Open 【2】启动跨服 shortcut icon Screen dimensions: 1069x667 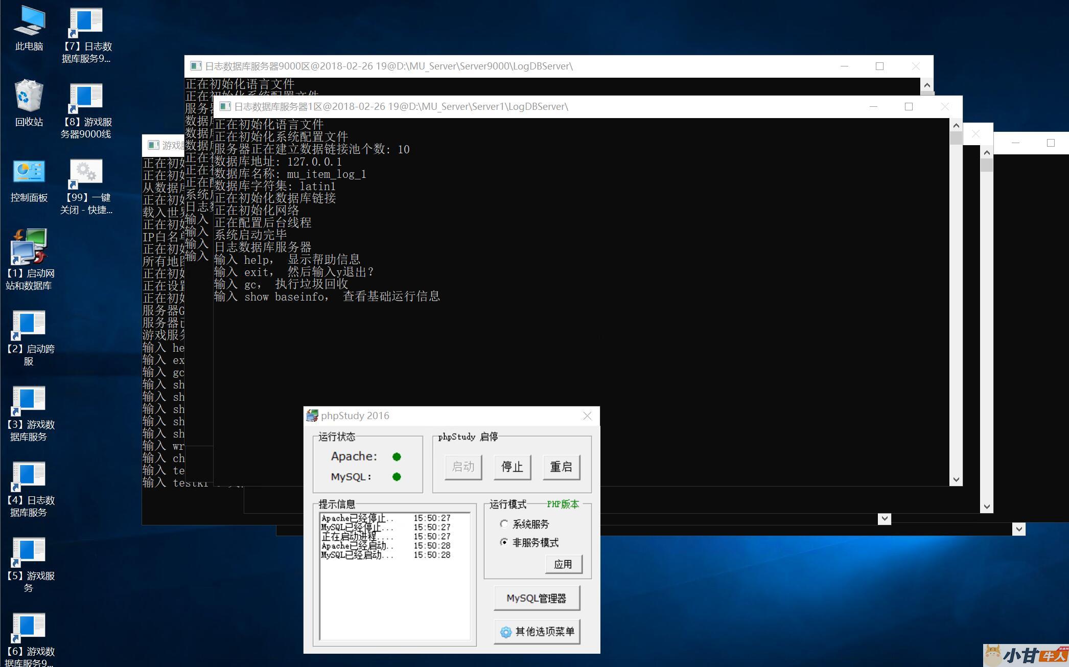pos(29,324)
